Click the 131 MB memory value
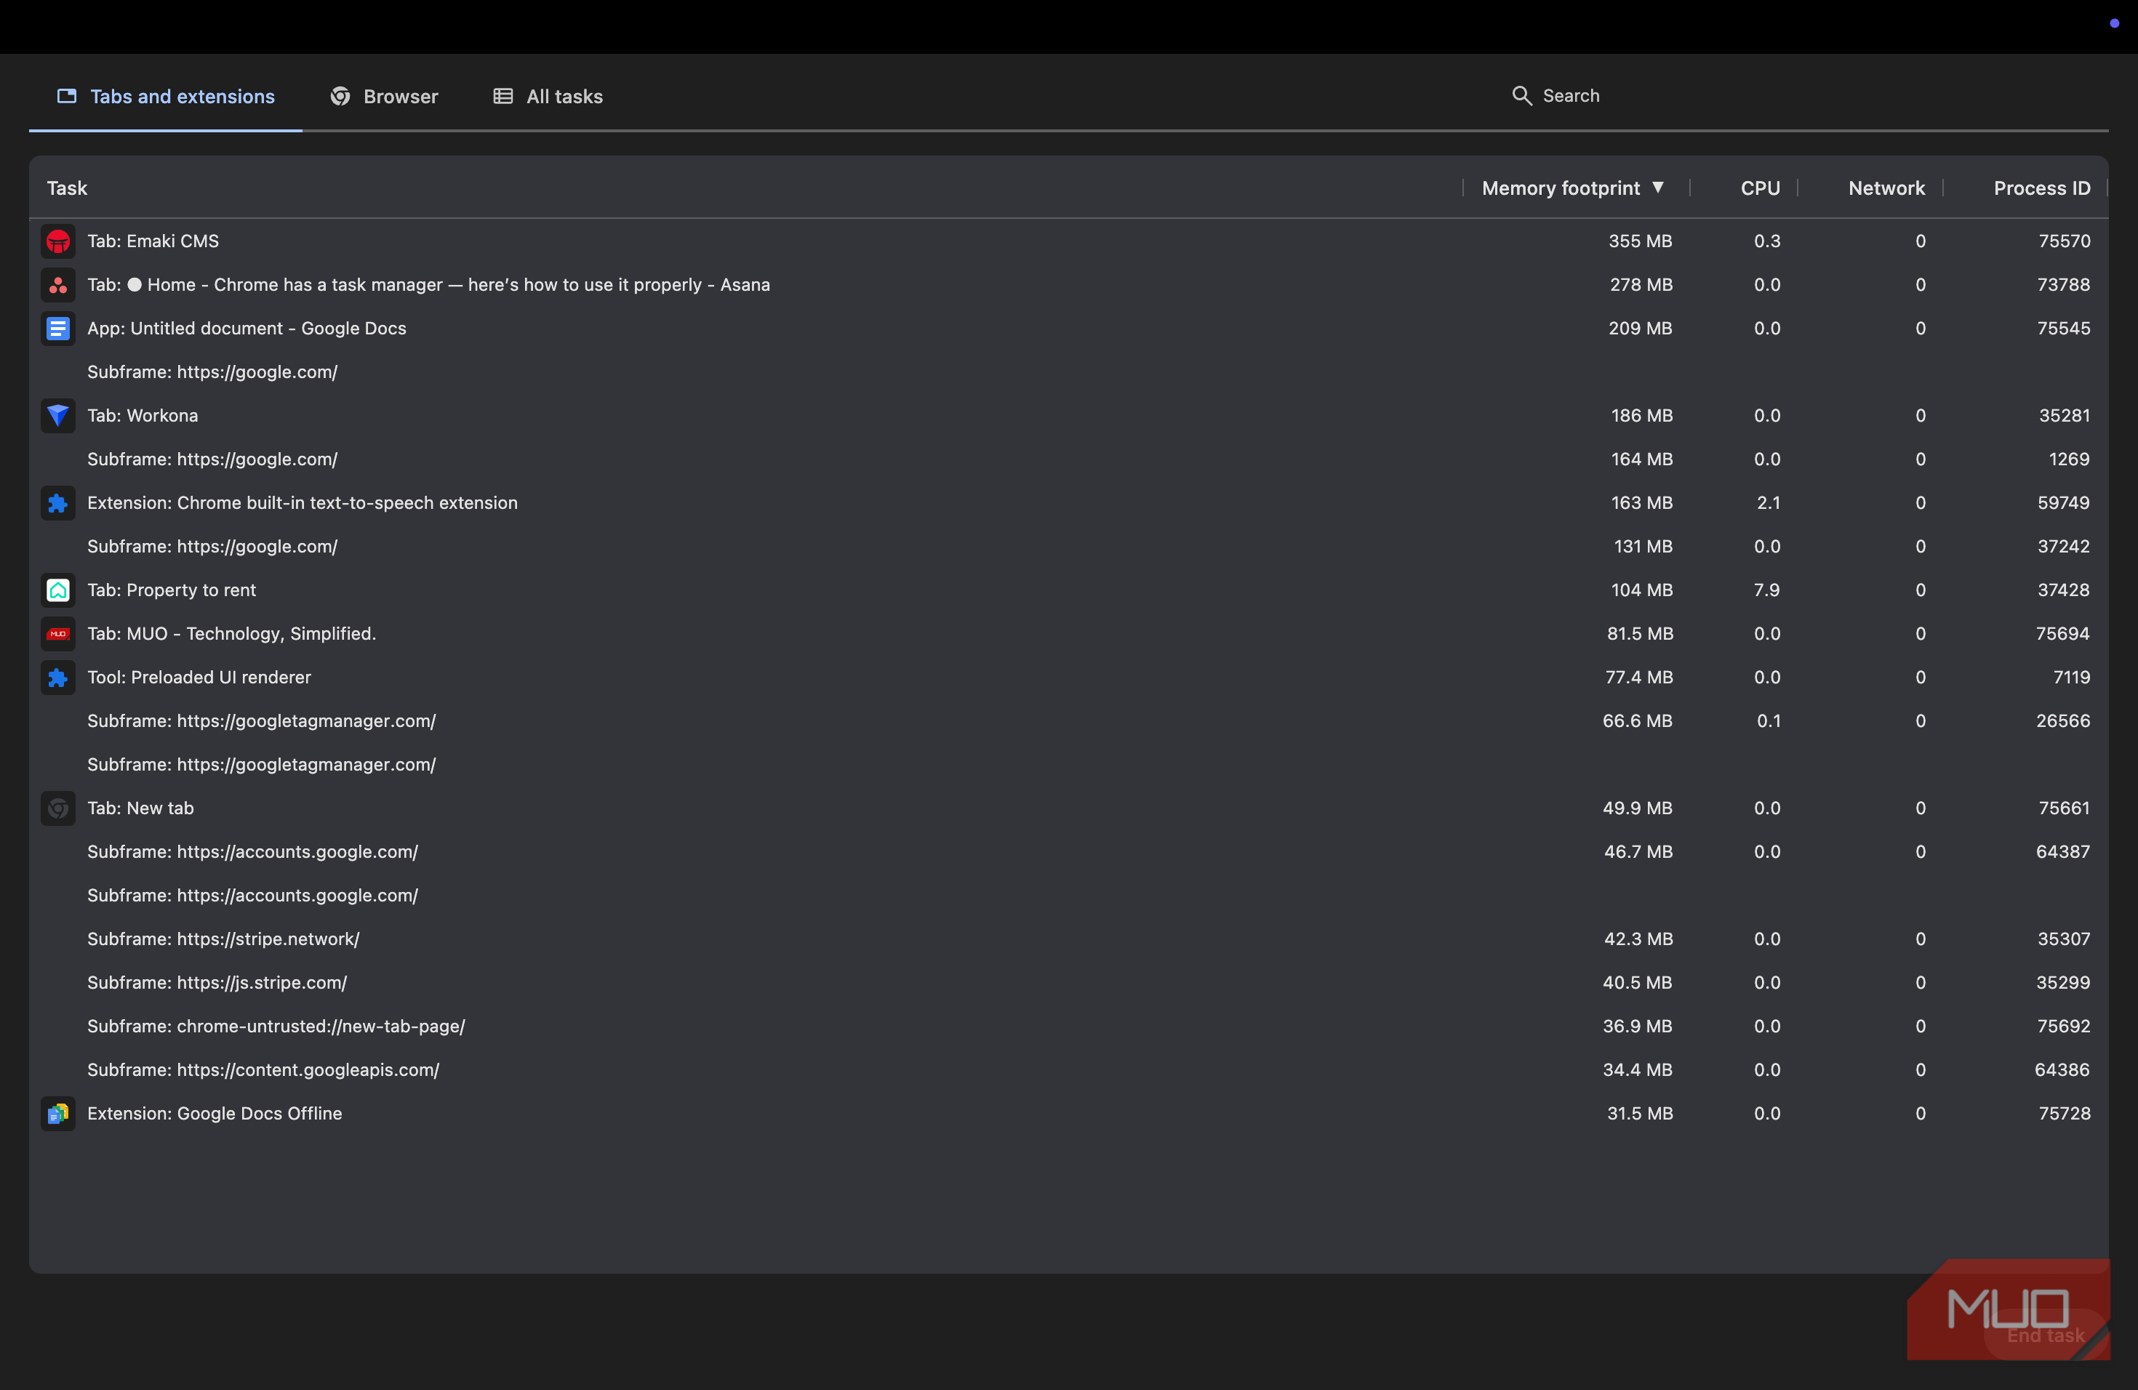 tap(1643, 547)
